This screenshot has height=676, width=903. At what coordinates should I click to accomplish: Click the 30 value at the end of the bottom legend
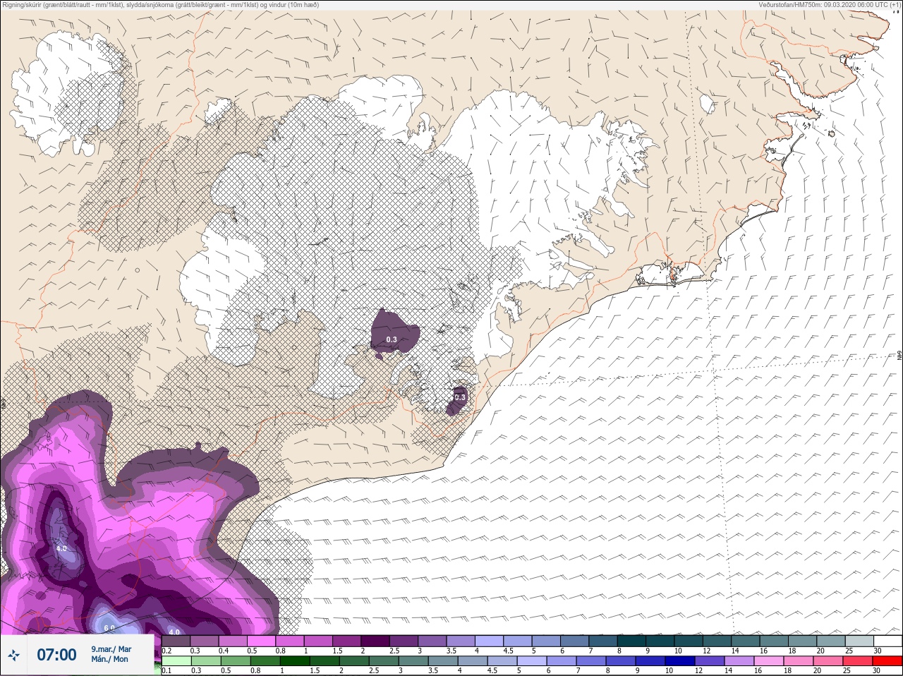pos(878,670)
